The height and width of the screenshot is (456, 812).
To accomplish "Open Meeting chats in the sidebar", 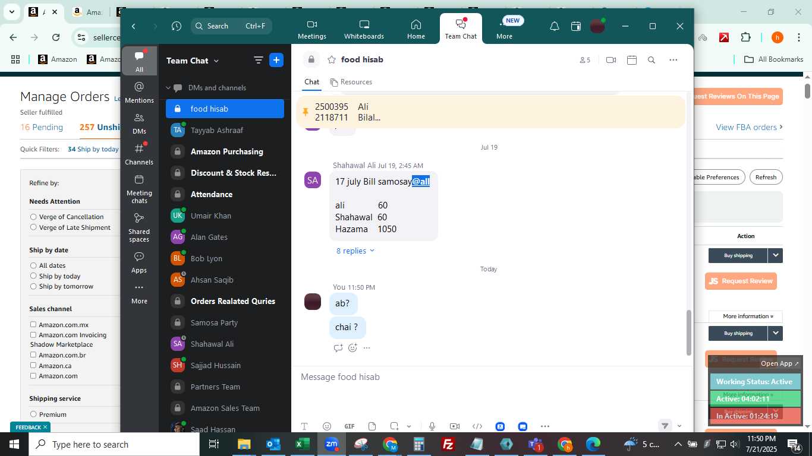I will 139,189.
